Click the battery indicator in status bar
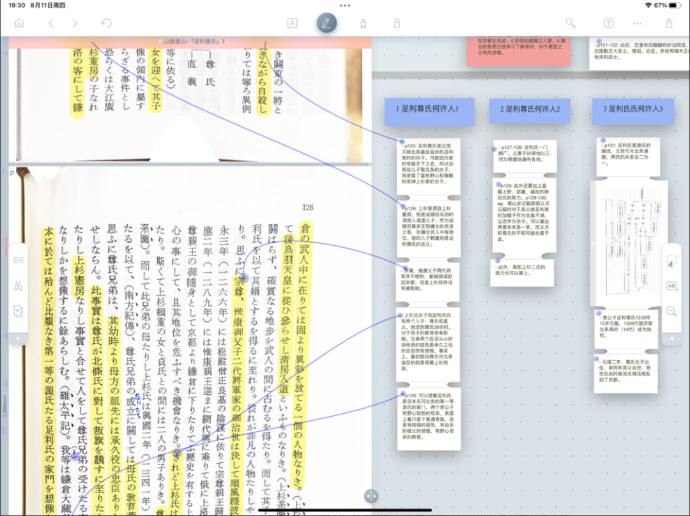 [675, 5]
